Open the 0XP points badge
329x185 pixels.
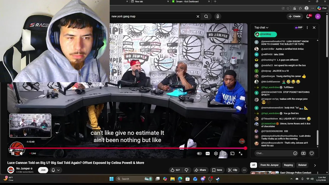pyautogui.click(x=298, y=27)
